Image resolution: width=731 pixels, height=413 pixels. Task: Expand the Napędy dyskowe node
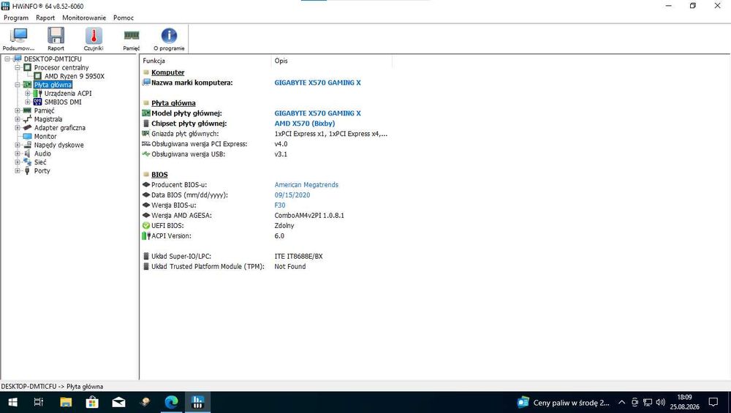pos(18,145)
